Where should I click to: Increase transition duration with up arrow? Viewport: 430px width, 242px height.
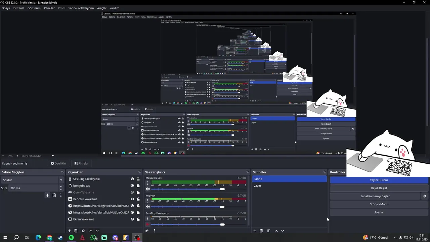61,187
